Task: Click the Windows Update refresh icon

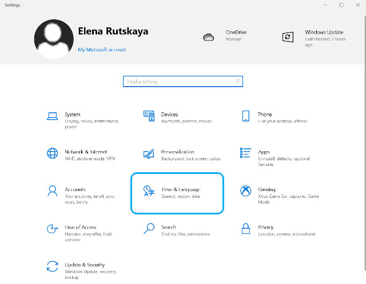Action: coord(288,36)
